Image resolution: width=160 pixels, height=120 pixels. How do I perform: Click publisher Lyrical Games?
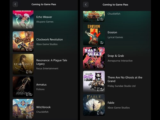coord(115,37)
